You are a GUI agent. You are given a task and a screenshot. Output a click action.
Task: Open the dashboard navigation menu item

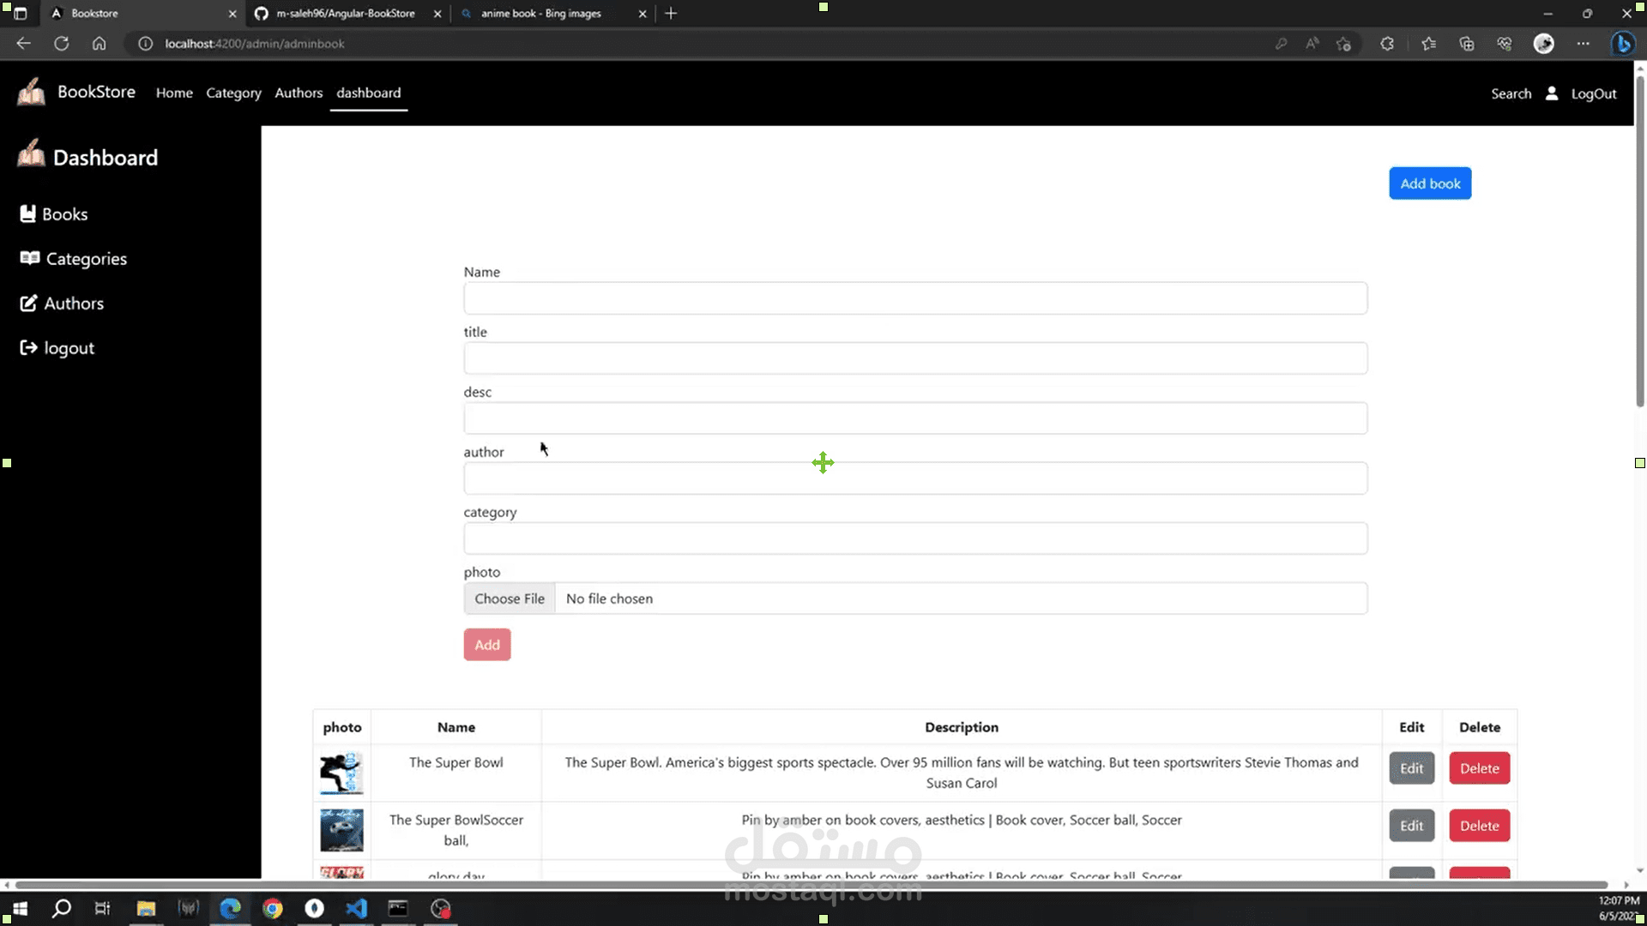coord(368,93)
